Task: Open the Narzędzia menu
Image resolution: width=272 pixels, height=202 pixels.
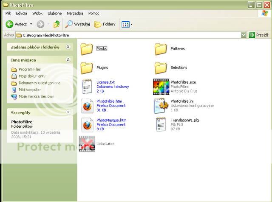Action: (75, 13)
